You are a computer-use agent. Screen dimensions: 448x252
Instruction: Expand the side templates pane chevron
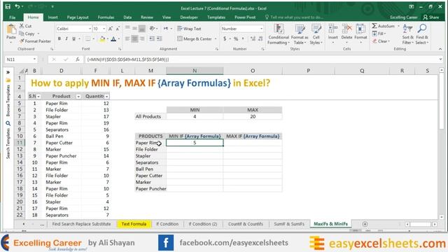click(8, 72)
